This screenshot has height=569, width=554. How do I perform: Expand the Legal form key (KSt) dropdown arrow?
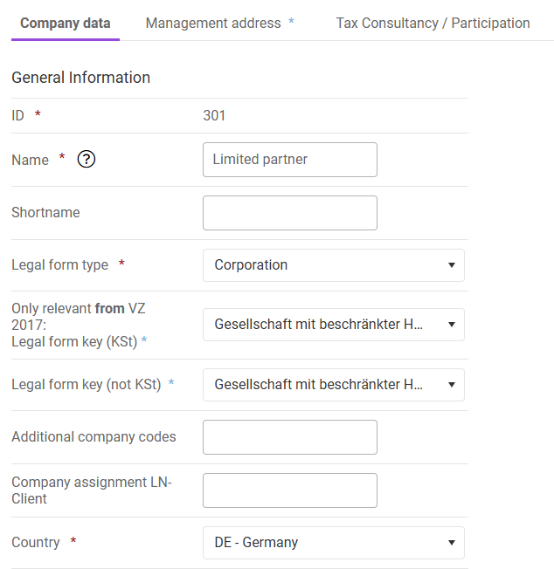point(452,325)
